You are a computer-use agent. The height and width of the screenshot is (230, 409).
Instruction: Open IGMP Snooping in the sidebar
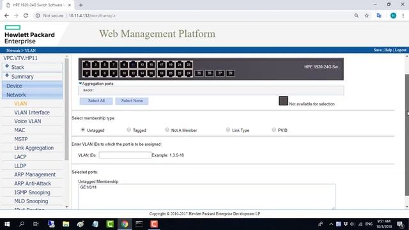(32, 192)
